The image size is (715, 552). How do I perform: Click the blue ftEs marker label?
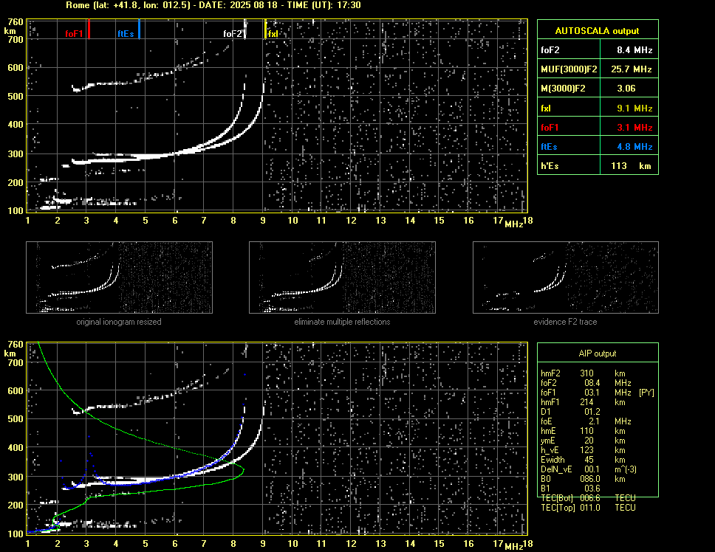point(126,34)
